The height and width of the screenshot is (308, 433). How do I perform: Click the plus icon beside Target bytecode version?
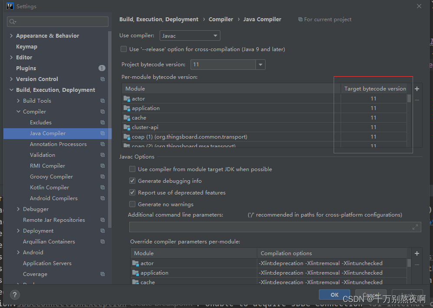(417, 89)
